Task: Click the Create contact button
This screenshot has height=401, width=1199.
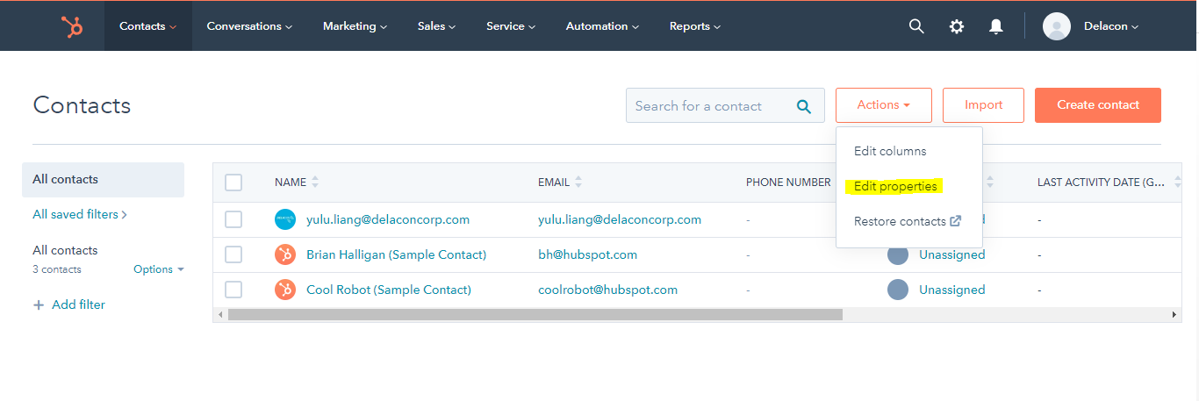Action: click(x=1098, y=105)
